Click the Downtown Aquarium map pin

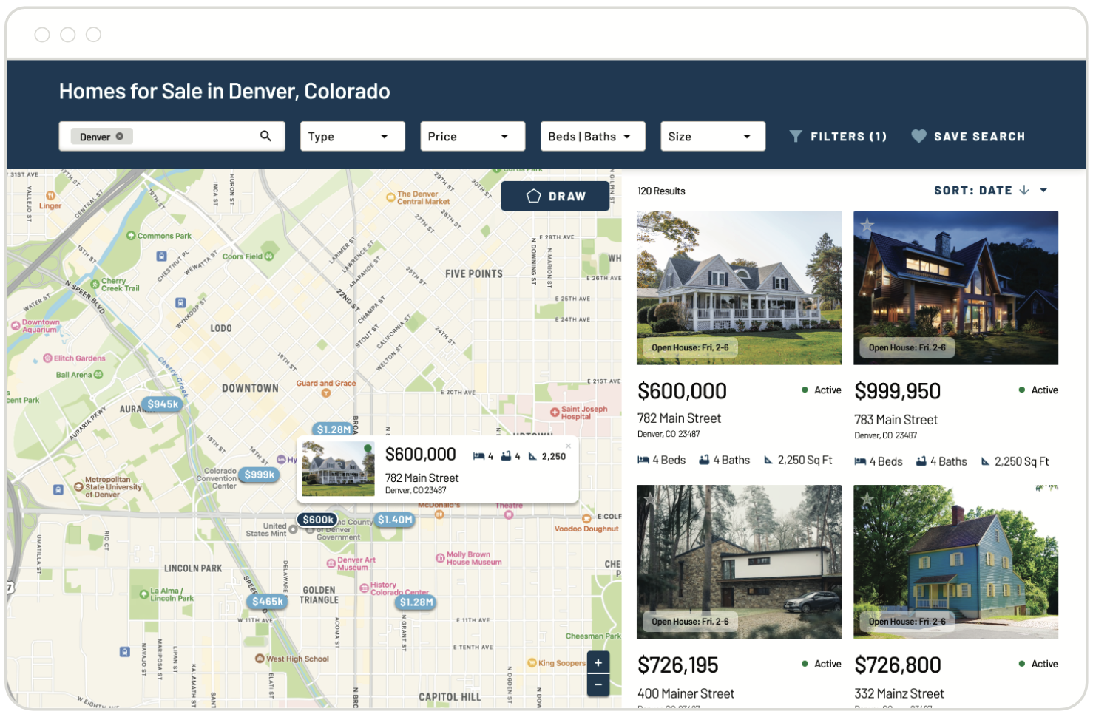(16, 325)
